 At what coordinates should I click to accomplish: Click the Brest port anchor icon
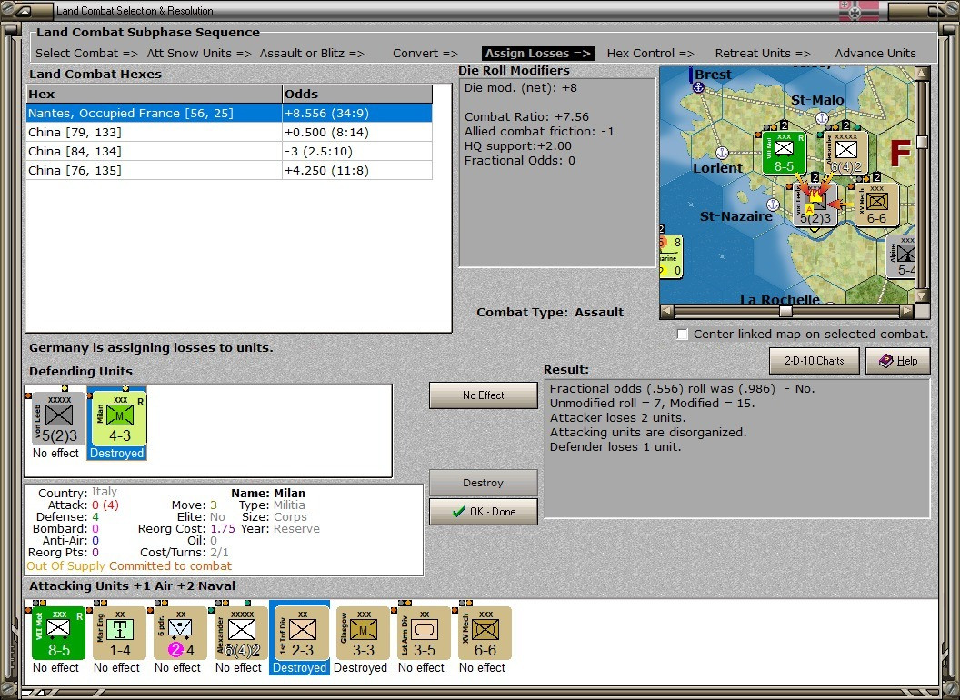(698, 87)
